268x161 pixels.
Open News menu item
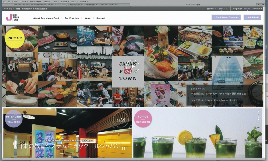[87, 18]
